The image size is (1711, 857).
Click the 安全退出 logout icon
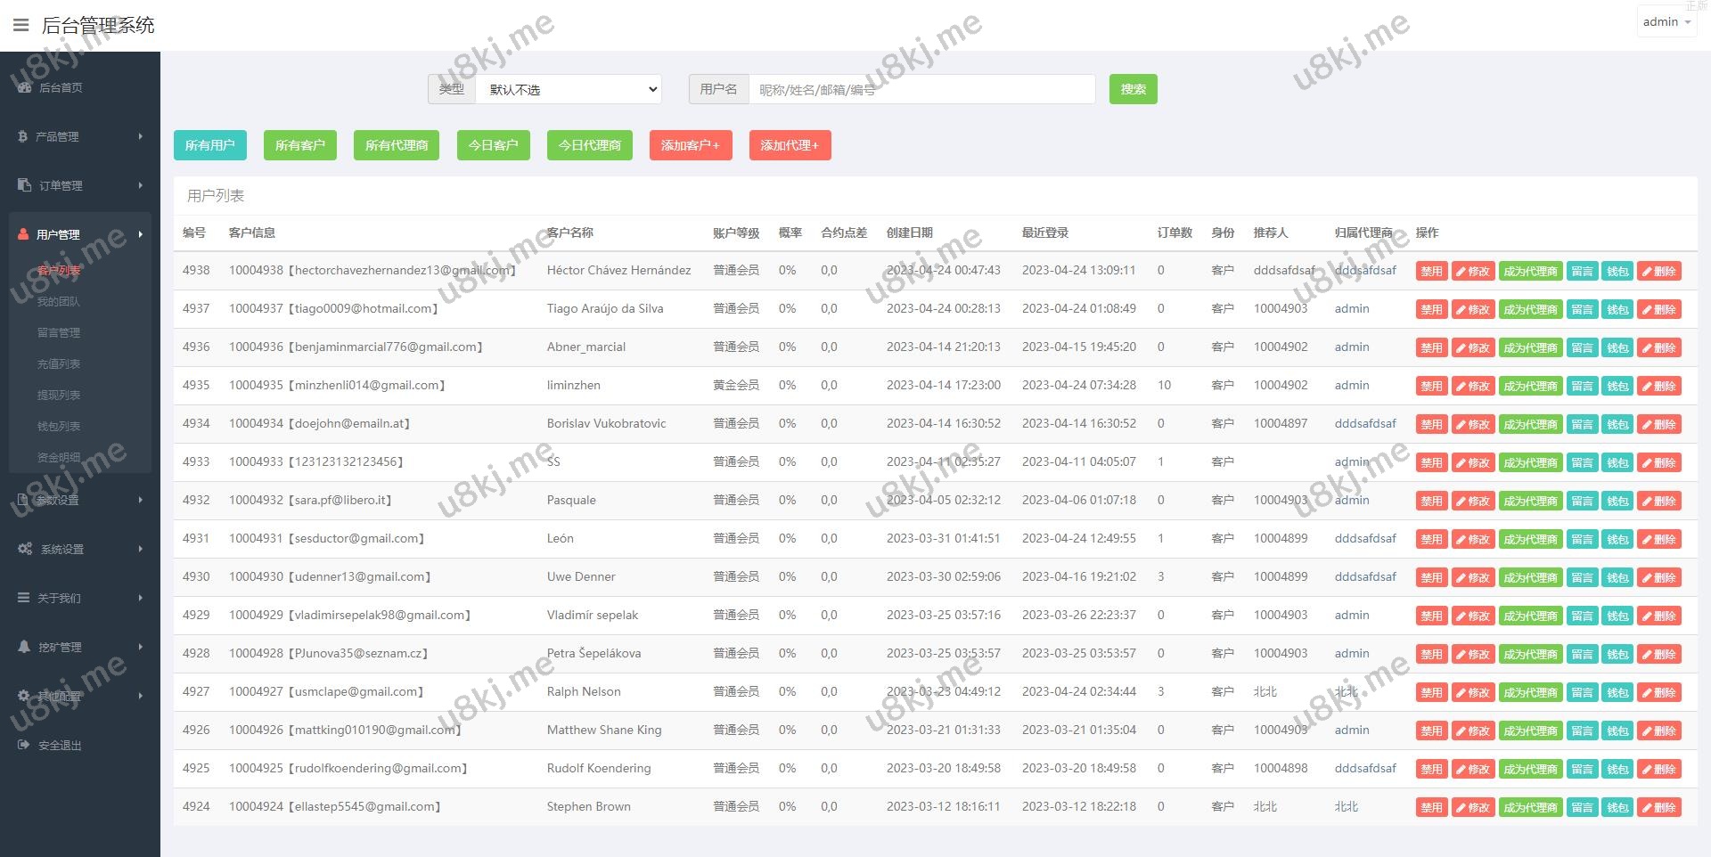pyautogui.click(x=24, y=745)
